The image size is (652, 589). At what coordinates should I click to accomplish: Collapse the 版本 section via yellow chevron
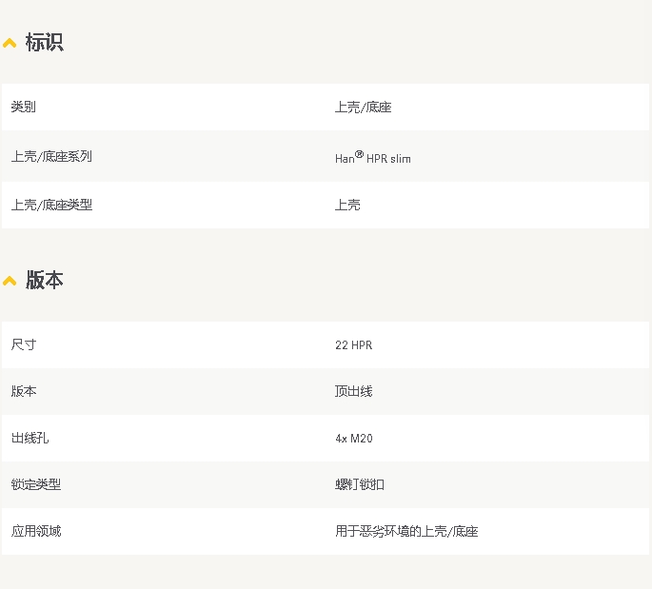click(x=10, y=281)
